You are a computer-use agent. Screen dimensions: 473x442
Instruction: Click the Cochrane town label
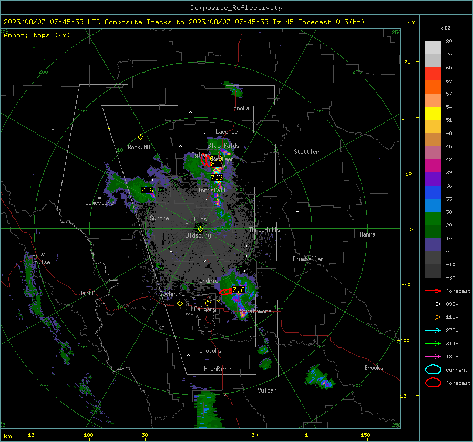[172, 294]
